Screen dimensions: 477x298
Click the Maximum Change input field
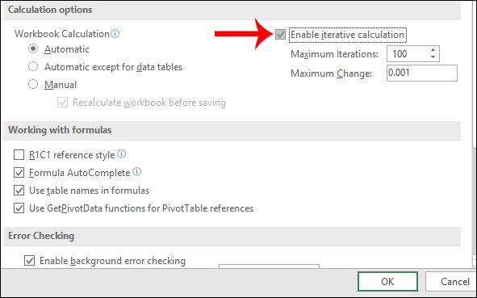click(x=422, y=73)
